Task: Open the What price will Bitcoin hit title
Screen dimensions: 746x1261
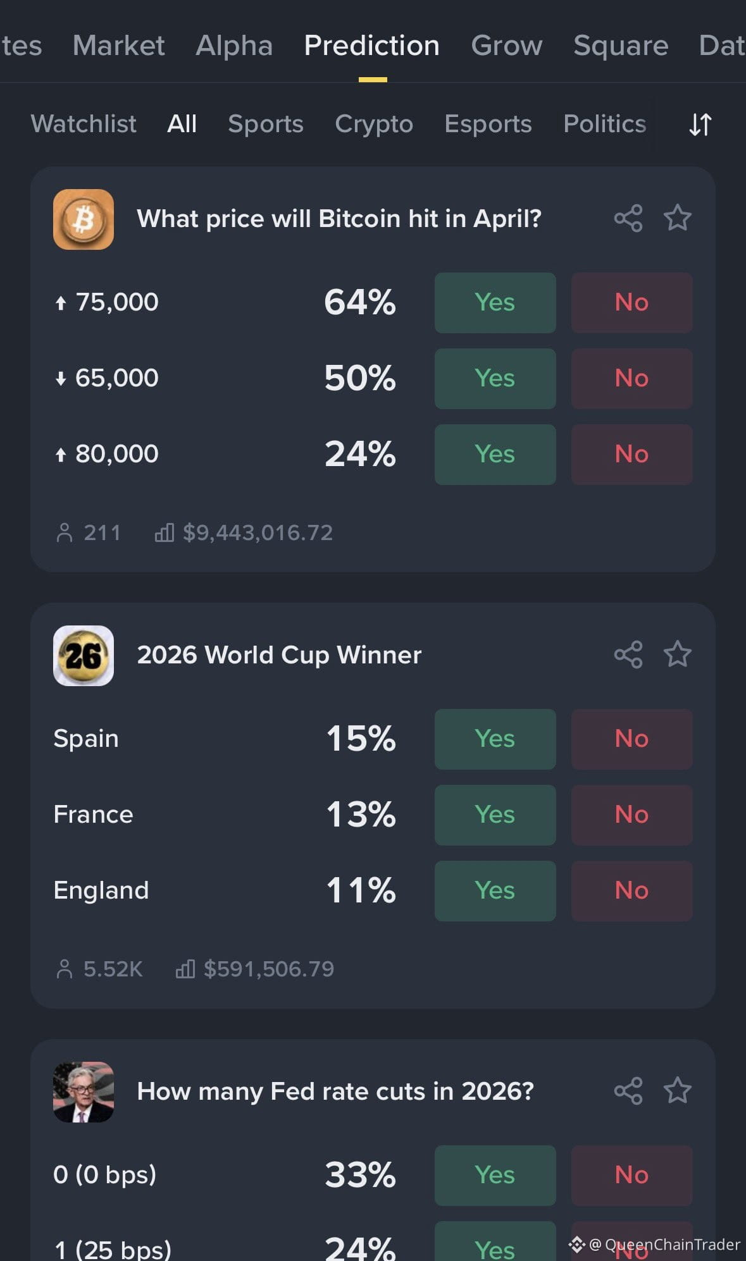Action: click(339, 219)
